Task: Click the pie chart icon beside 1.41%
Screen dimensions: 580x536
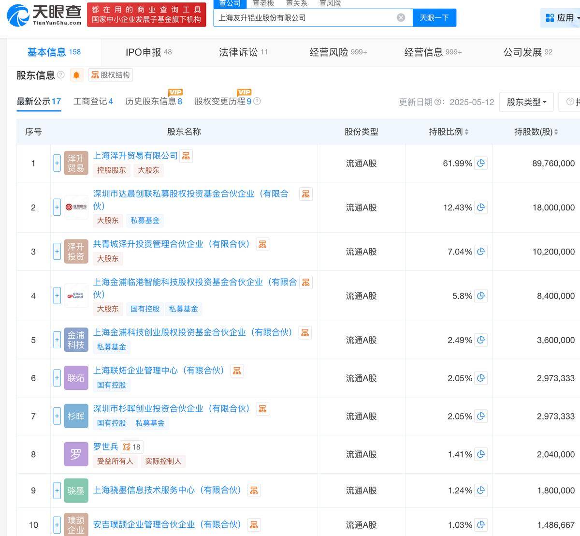Action: point(480,454)
